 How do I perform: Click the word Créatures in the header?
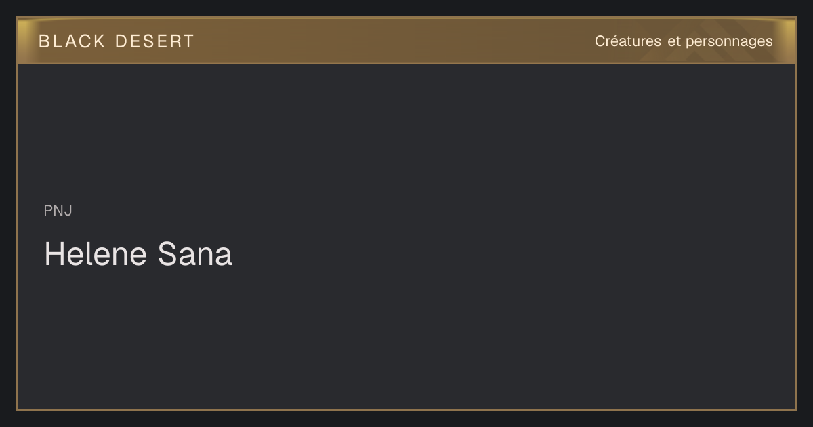[x=628, y=41]
